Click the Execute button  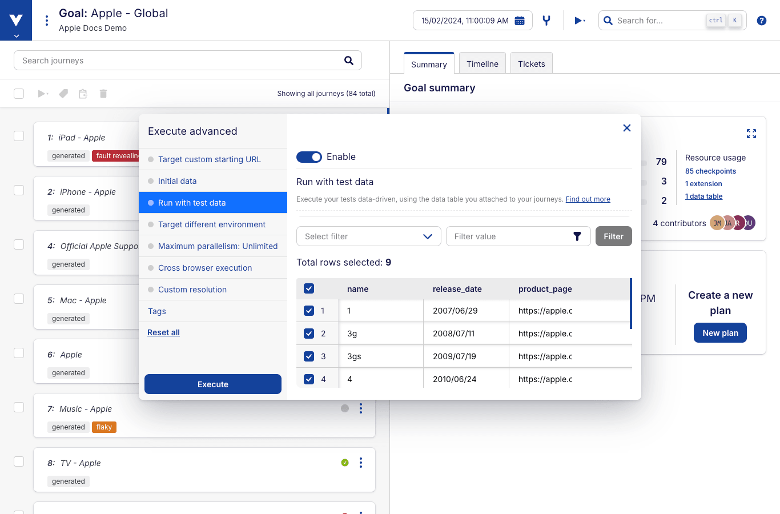point(212,384)
